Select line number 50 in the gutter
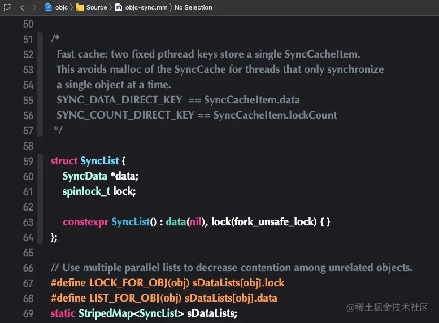Screen dimensions: 439x323 coord(28,24)
